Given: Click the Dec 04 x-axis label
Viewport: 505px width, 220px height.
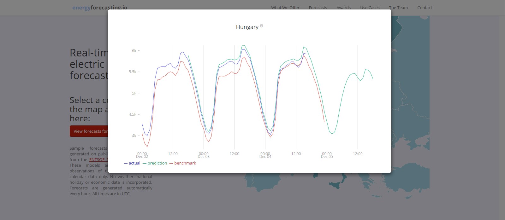Looking at the screenshot, I should (x=265, y=156).
